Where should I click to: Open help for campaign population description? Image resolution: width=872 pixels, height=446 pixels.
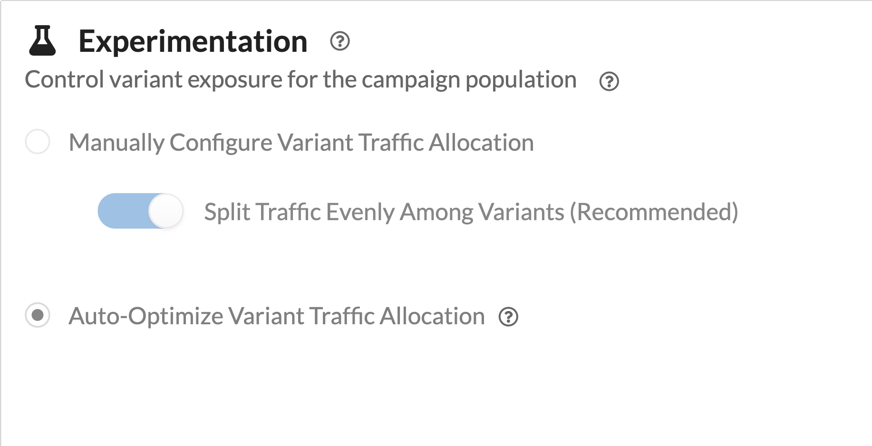coord(609,81)
